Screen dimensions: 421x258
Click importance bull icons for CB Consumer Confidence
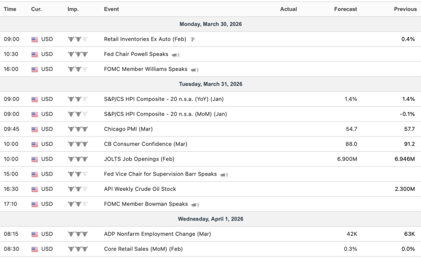78,144
